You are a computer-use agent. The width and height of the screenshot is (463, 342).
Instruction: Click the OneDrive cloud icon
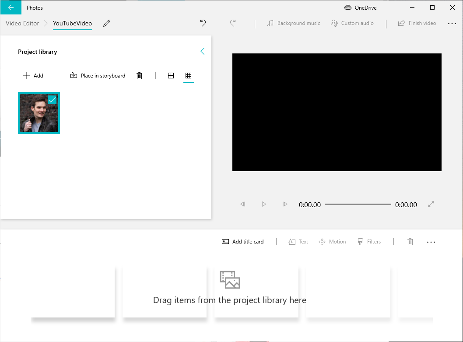[x=348, y=7]
